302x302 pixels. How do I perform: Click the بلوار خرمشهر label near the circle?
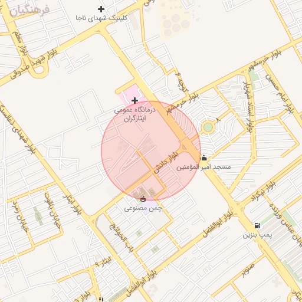pos(183,104)
